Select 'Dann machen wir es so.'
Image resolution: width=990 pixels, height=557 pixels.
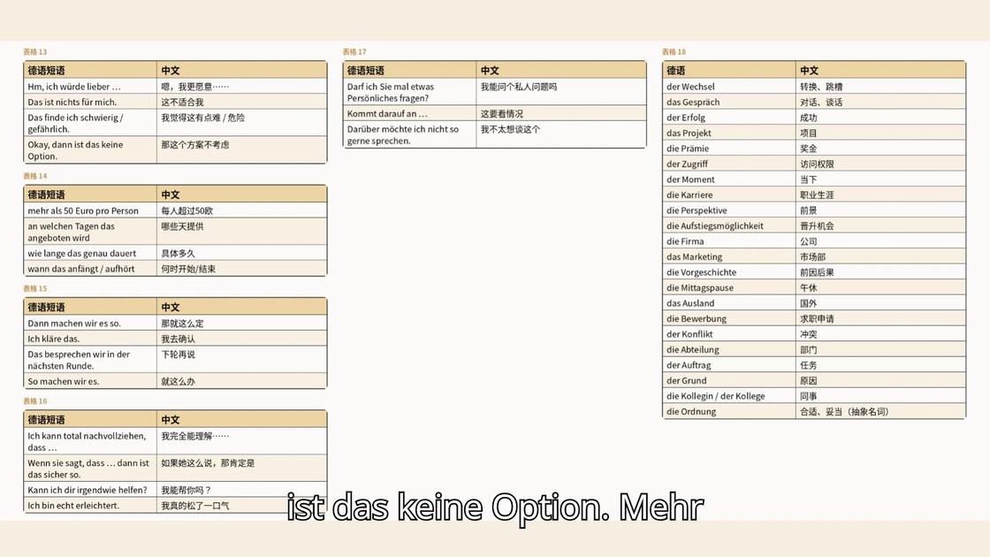[74, 324]
